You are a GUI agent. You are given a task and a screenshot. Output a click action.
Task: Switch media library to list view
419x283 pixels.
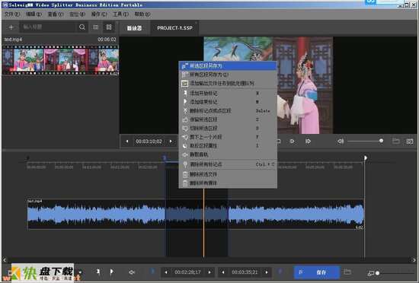96,27
